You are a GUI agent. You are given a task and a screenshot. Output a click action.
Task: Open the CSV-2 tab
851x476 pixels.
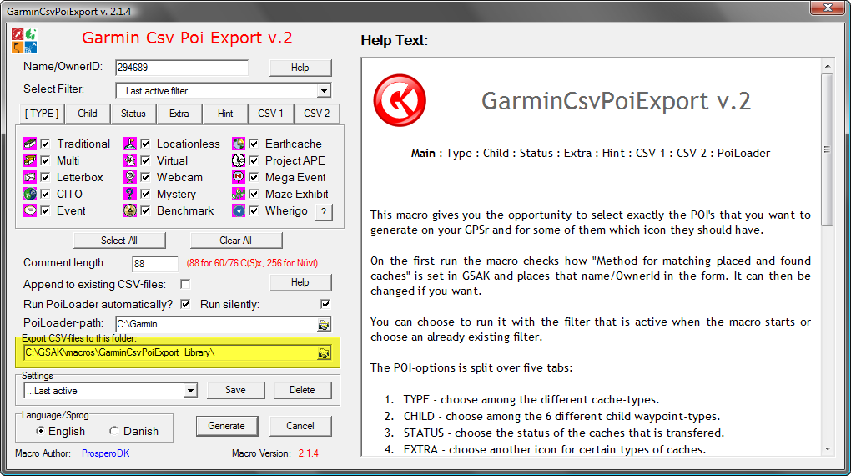coord(316,114)
